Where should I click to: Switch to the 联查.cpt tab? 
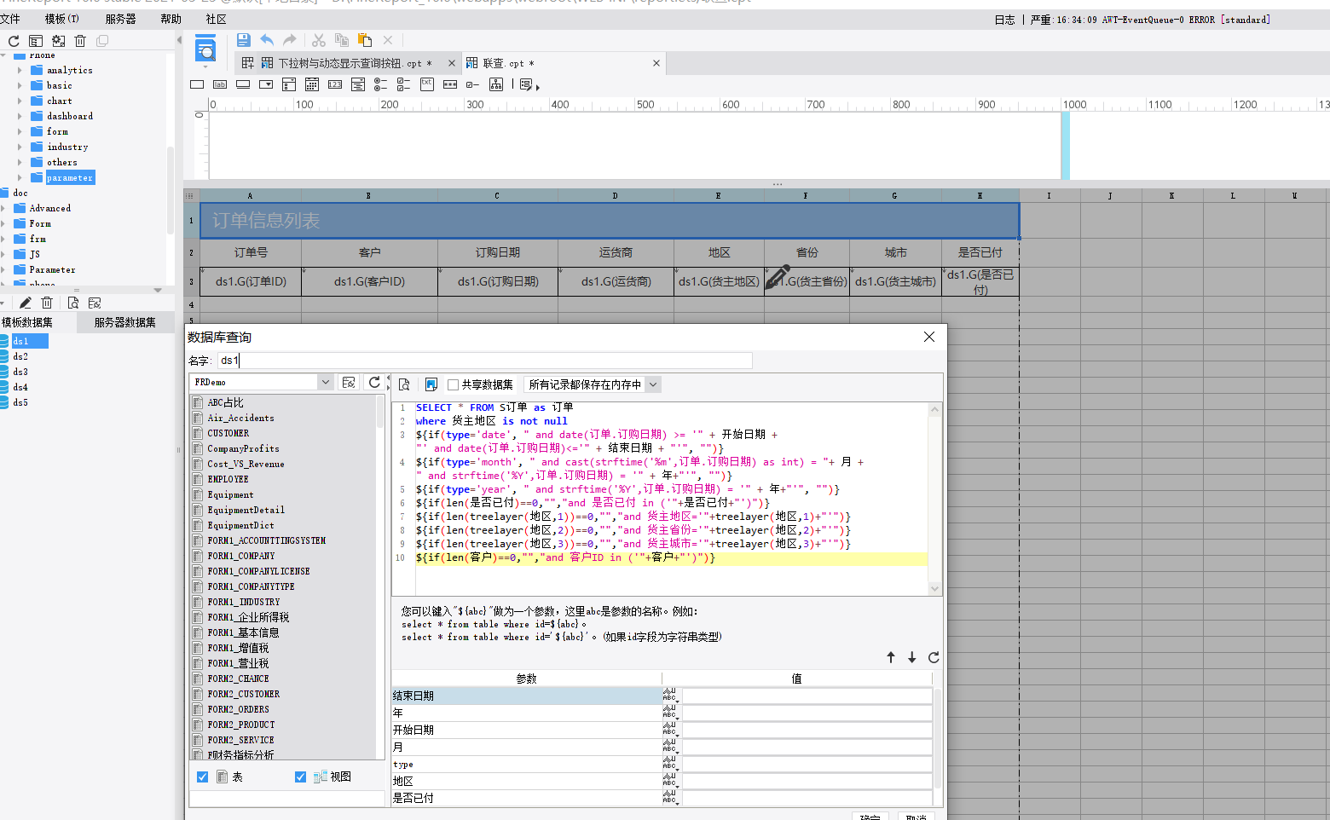(508, 63)
